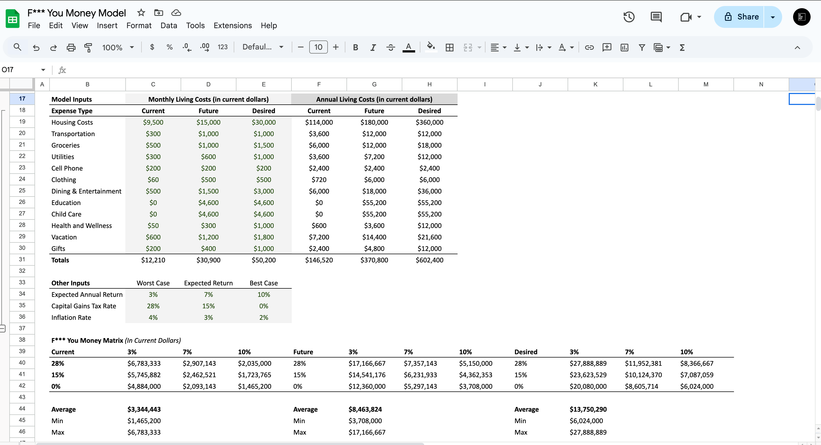Open the Format menu
This screenshot has height=445, width=821.
(x=139, y=25)
